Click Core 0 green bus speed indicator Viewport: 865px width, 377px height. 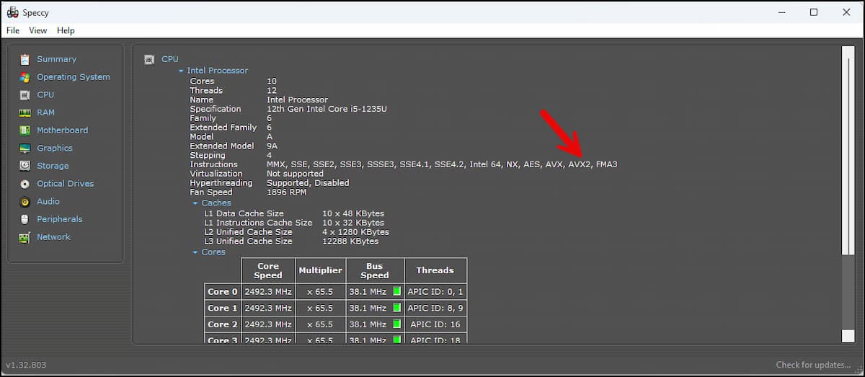click(x=396, y=292)
